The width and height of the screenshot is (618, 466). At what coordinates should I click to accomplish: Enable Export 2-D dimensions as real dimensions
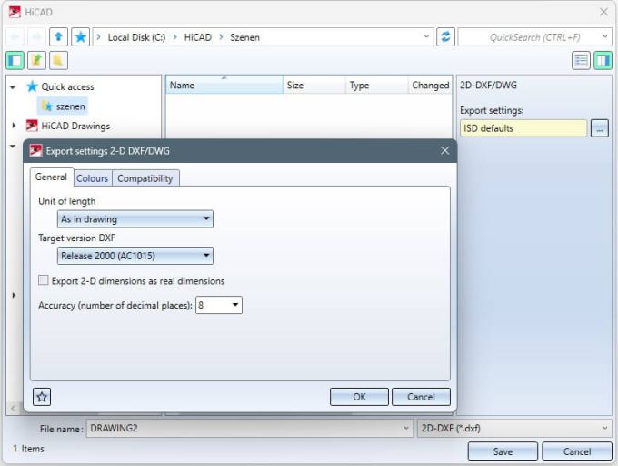click(44, 280)
